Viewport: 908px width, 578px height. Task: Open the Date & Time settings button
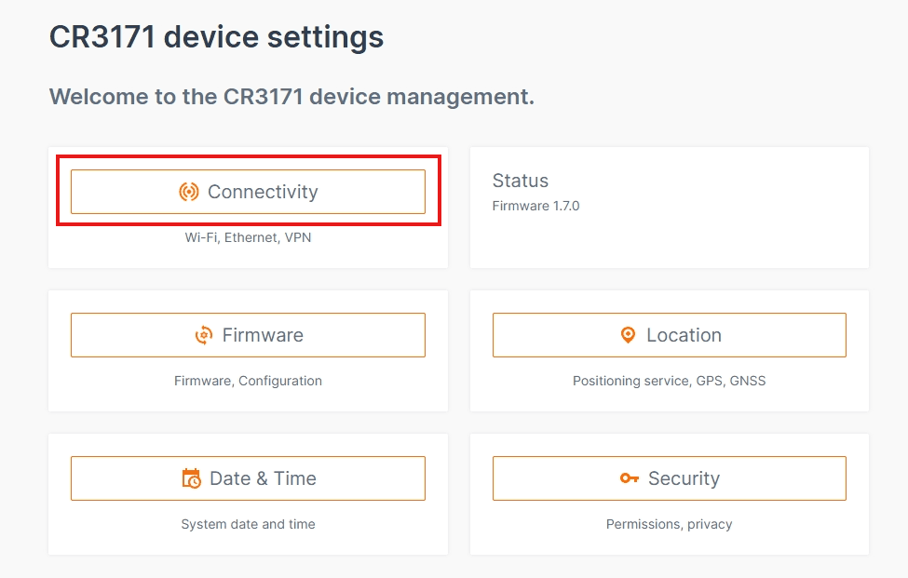click(x=248, y=478)
